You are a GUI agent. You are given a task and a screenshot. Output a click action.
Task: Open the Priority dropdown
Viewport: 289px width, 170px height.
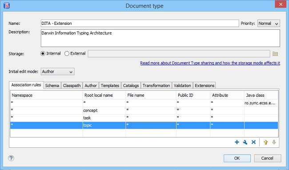coord(269,24)
